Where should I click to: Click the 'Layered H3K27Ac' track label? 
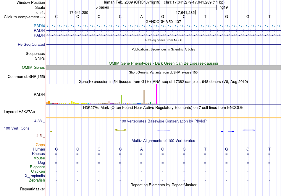click(19, 112)
